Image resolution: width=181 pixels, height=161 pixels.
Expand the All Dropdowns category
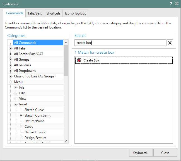(x=10, y=71)
